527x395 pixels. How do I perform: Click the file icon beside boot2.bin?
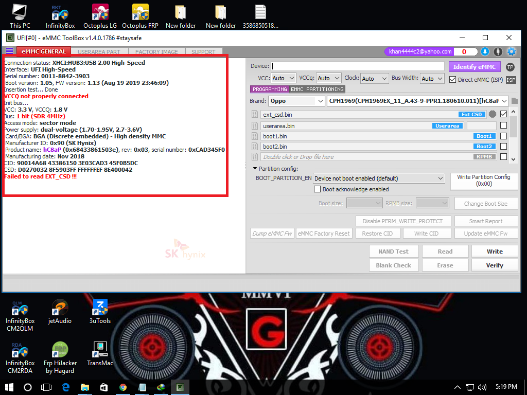click(254, 147)
